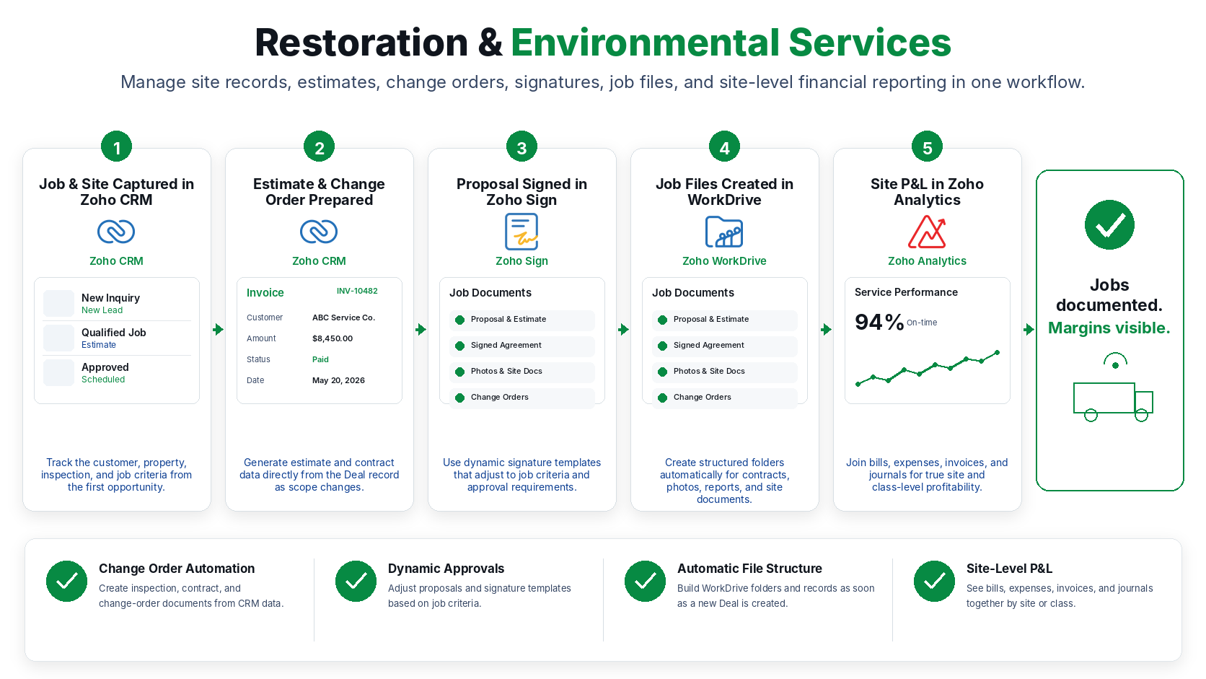Click the Zoho CRM logo under Job & Site Captured
1206x679 pixels.
116,232
